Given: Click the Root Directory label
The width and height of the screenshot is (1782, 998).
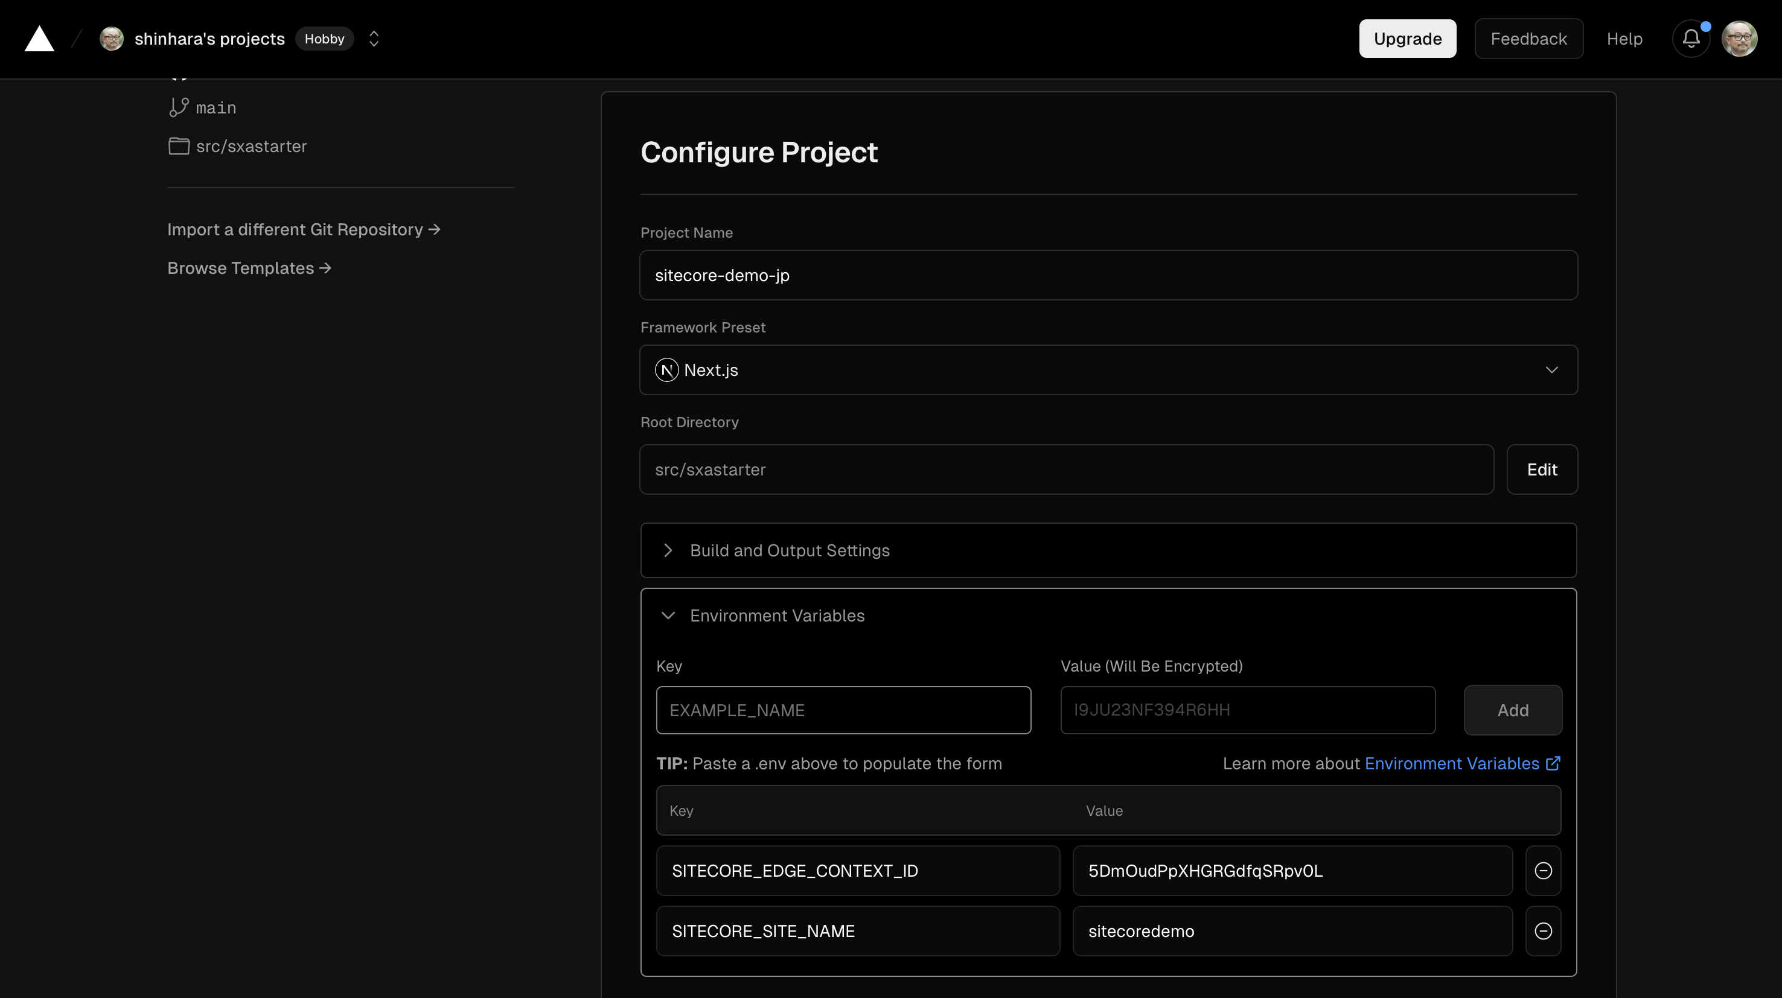Looking at the screenshot, I should coord(689,422).
